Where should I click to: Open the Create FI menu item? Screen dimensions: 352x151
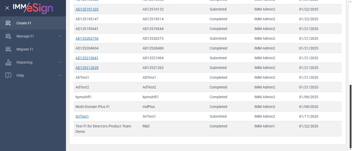point(24,23)
